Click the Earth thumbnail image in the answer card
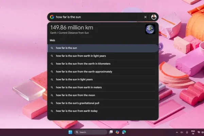Screen dimensions: 204x136 150,29
